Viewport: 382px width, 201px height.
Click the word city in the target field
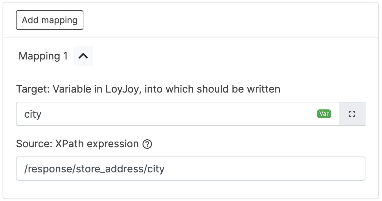(x=33, y=114)
